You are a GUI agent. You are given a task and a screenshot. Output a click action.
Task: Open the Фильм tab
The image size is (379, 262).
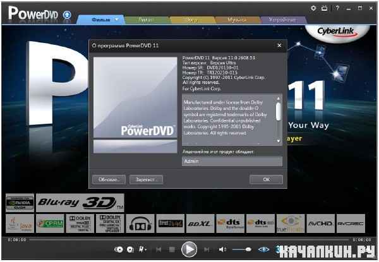click(101, 20)
